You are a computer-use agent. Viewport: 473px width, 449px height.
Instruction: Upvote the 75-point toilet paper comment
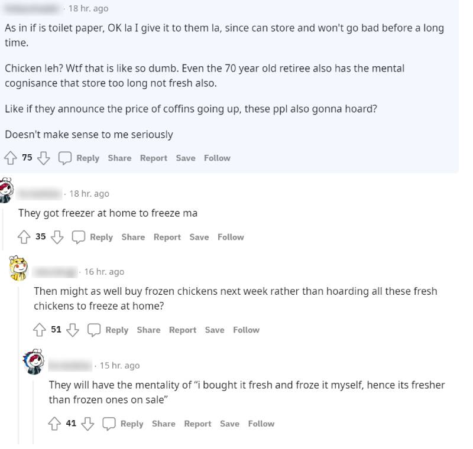tap(11, 158)
